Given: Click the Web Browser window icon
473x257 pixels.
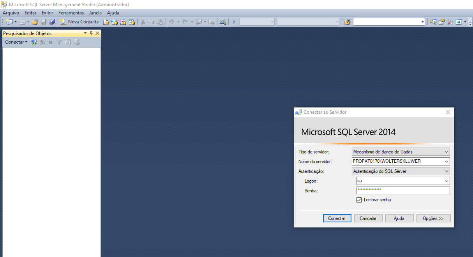Looking at the screenshot, I should pyautogui.click(x=459, y=22).
